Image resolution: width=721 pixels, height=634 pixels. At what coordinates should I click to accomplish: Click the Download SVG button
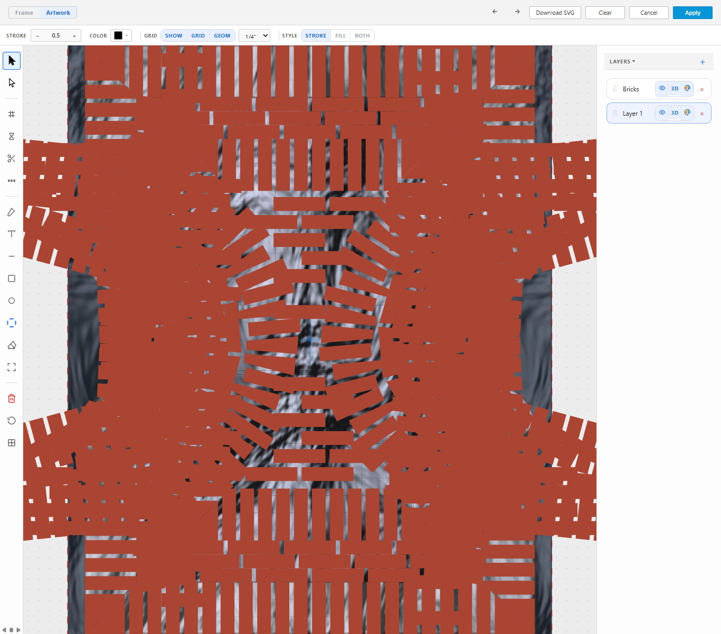click(555, 13)
